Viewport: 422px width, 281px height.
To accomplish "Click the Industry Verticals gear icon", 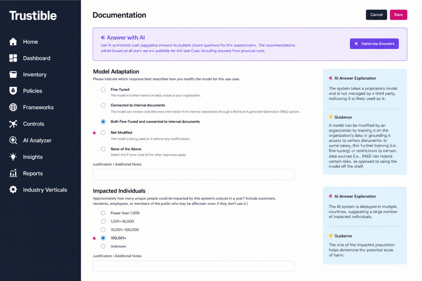I will (x=13, y=190).
